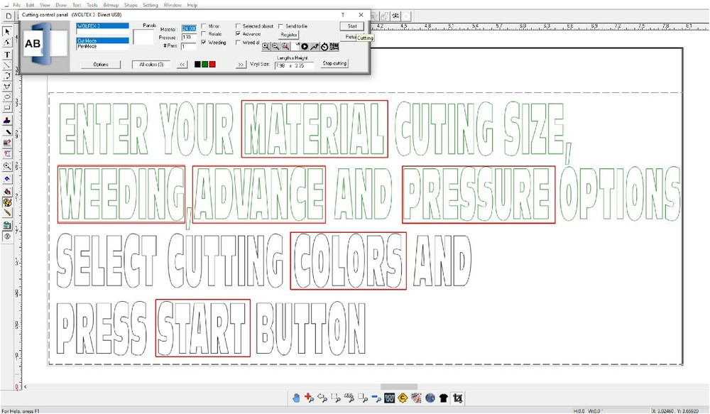
Task: Select the pan hand tool on the bottom toolbar
Action: (x=295, y=398)
